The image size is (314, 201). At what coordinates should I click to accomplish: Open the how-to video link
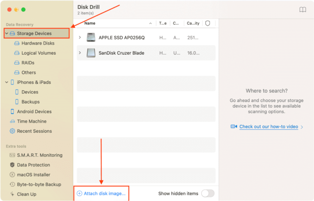(x=268, y=126)
